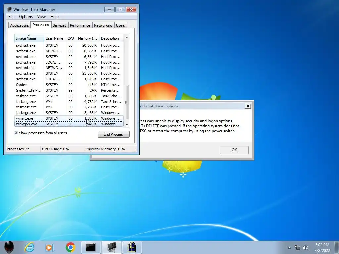The image size is (339, 254).
Task: Select taskeng.exe row using 1,696 K
Action: coord(69,96)
